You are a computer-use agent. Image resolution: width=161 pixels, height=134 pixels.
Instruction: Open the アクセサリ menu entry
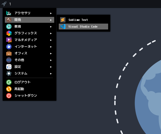pos(30,13)
